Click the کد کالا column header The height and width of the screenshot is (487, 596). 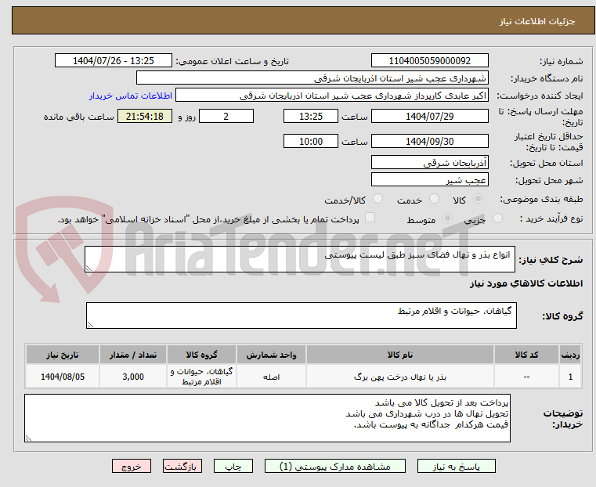point(526,355)
